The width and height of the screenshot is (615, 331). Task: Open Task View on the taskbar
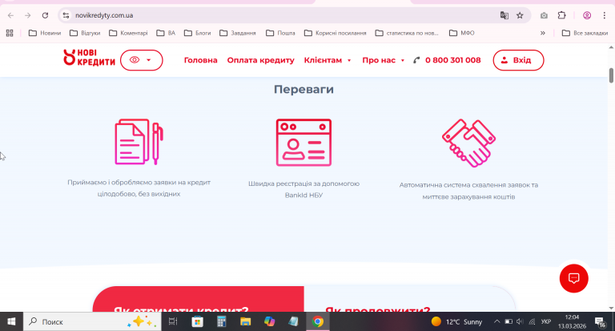tap(173, 321)
